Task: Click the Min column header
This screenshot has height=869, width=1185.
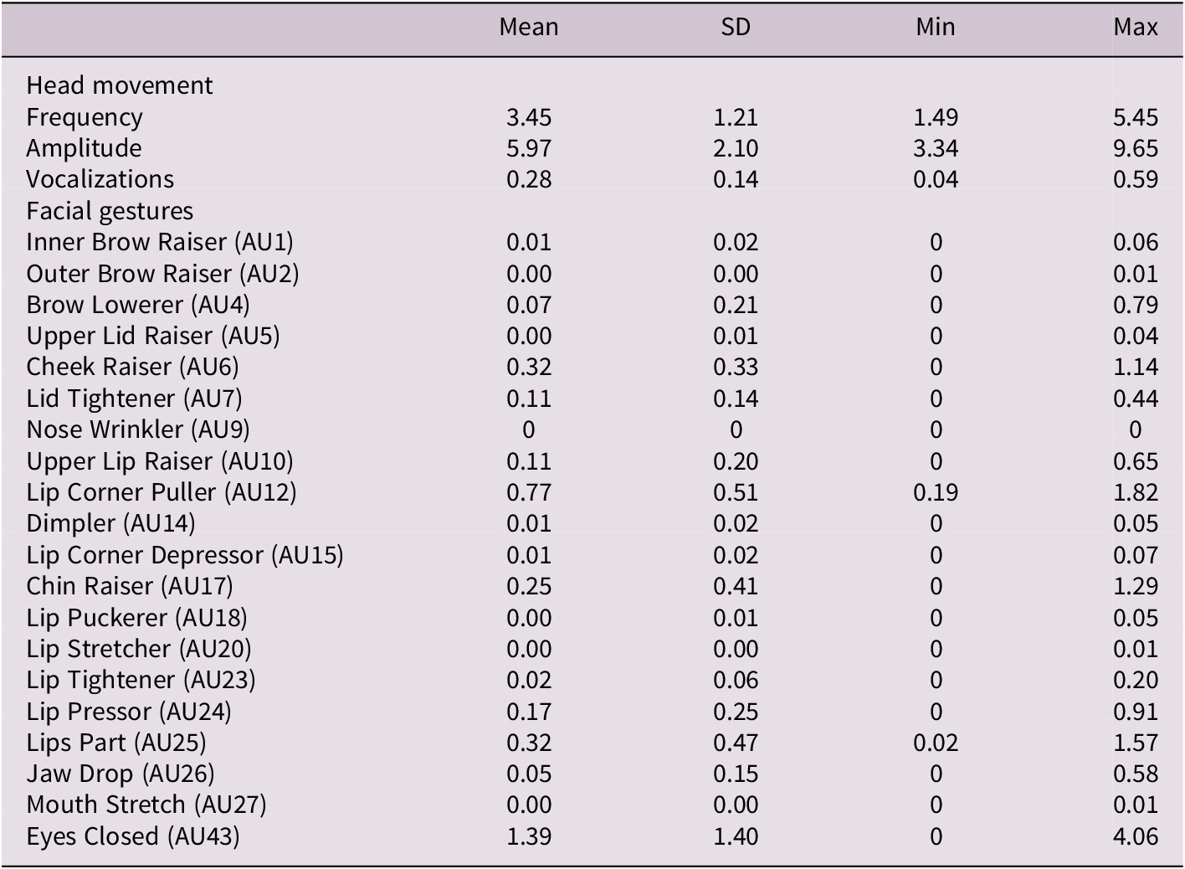Action: 935,28
